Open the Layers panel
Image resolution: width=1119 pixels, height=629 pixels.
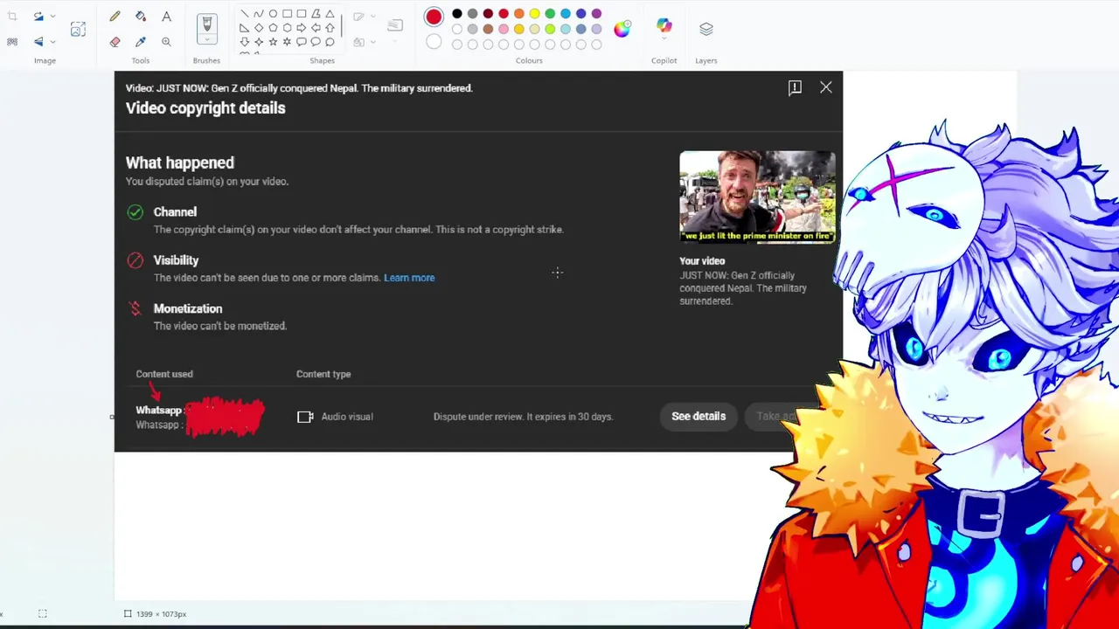pyautogui.click(x=706, y=29)
